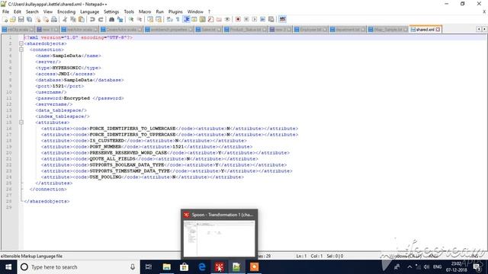Zoom in using the toolbar icon
This screenshot has width=488, height=274.
(x=131, y=19)
